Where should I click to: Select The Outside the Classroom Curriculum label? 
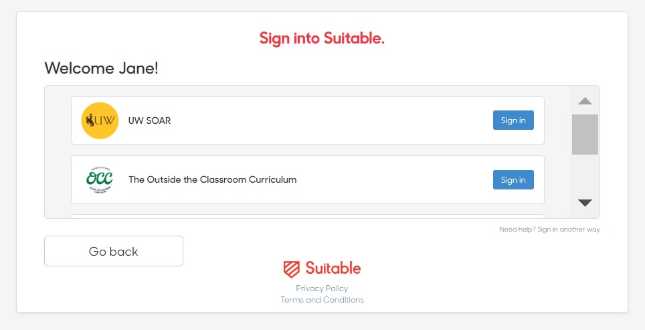212,179
